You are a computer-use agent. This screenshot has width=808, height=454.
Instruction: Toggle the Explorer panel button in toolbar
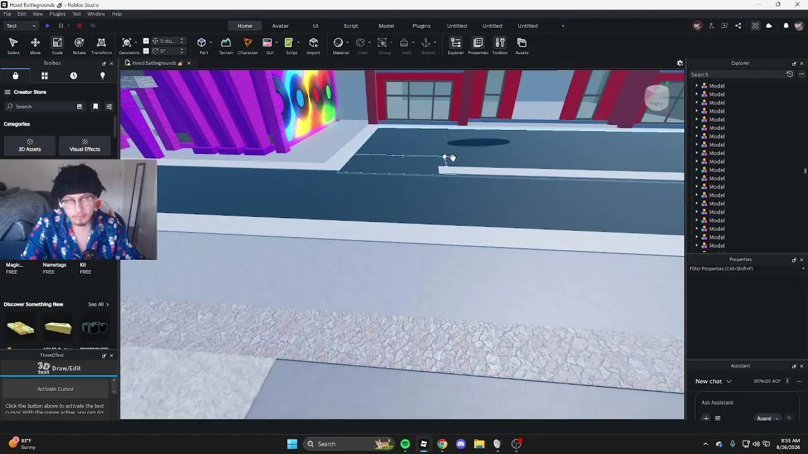pyautogui.click(x=456, y=45)
